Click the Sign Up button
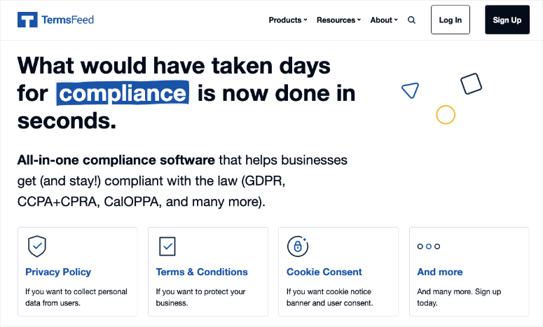 tap(507, 20)
